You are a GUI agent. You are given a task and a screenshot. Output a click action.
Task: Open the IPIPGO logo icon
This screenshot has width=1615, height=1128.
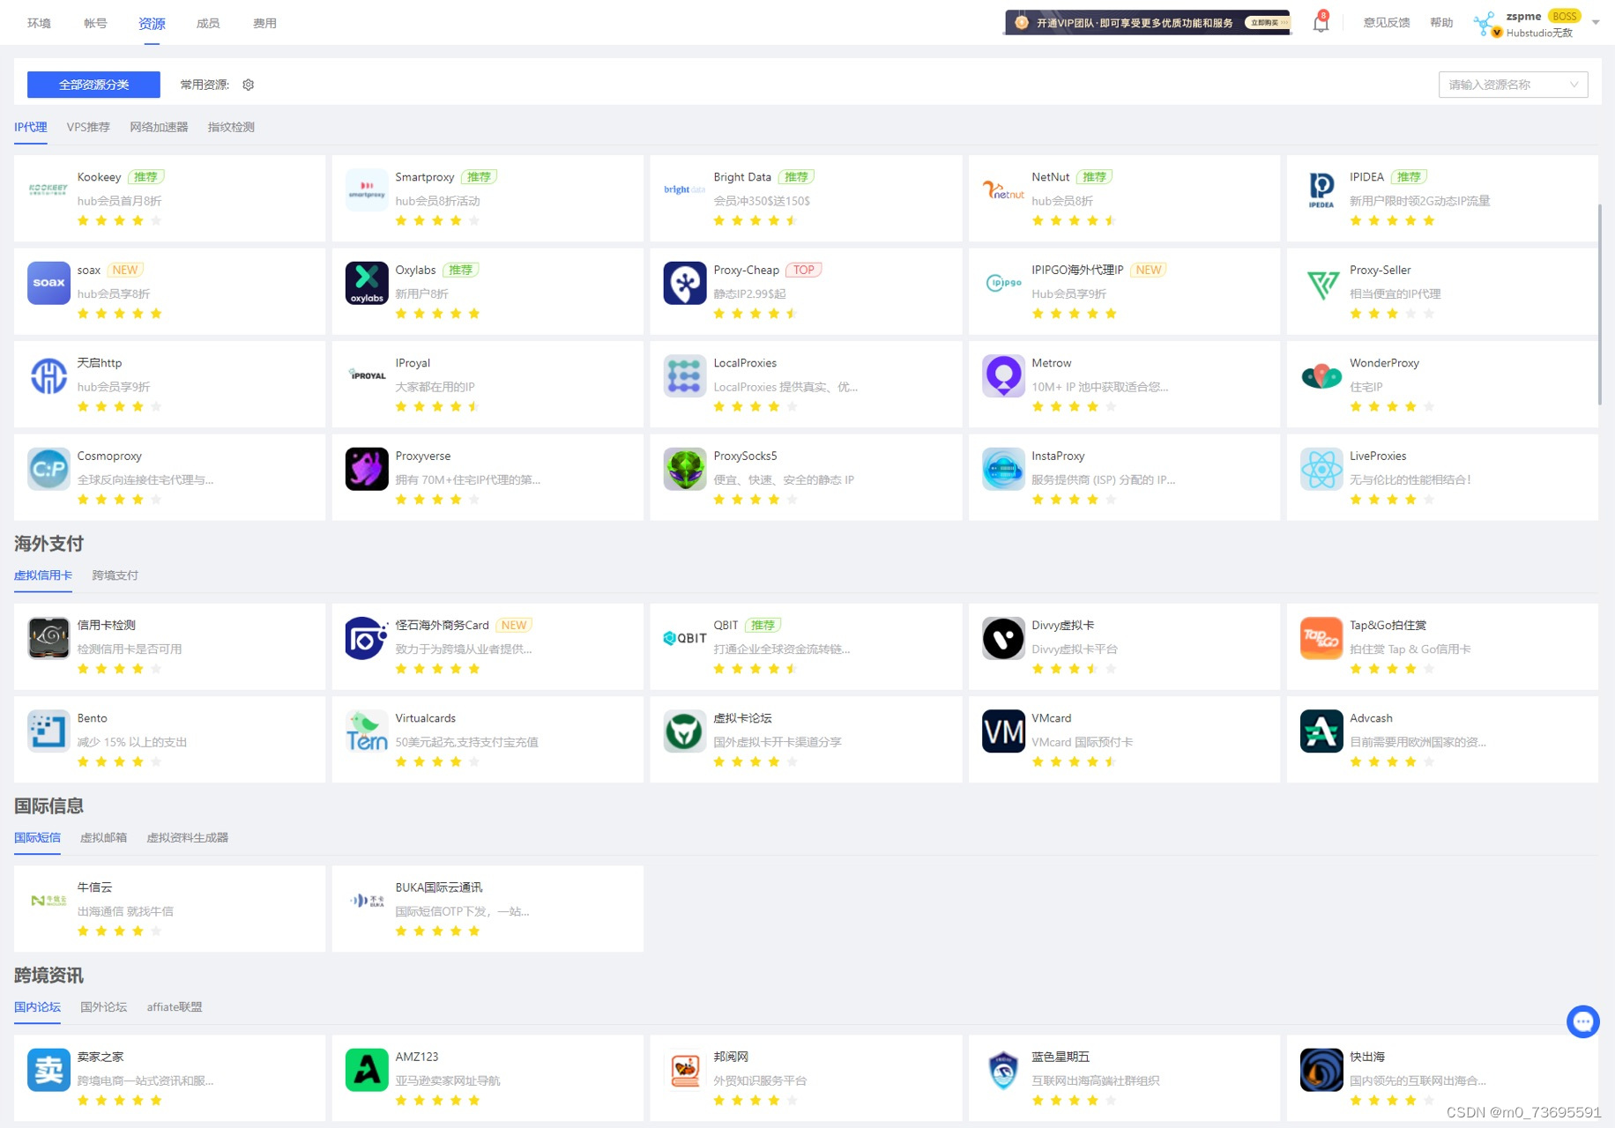click(1003, 283)
